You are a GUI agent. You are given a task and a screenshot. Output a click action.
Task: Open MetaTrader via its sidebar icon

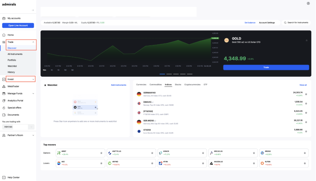click(4, 86)
